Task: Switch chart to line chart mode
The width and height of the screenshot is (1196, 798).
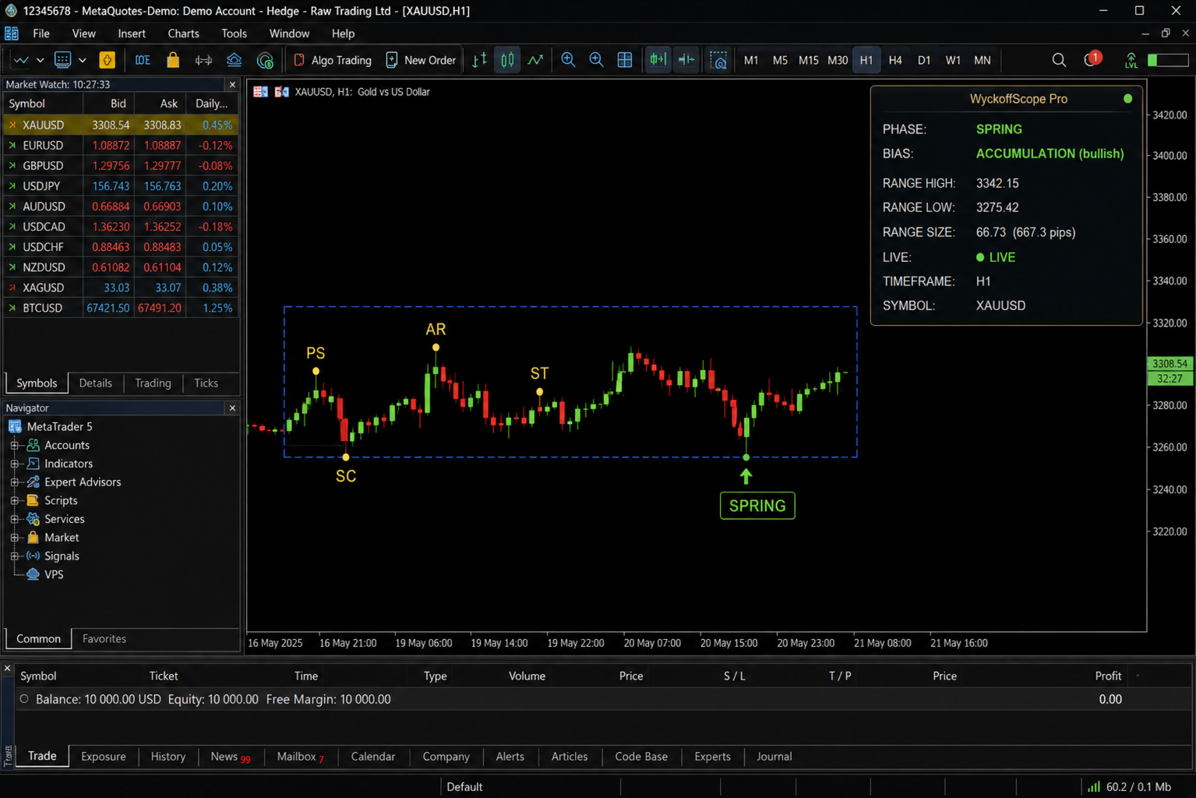Action: [x=535, y=60]
